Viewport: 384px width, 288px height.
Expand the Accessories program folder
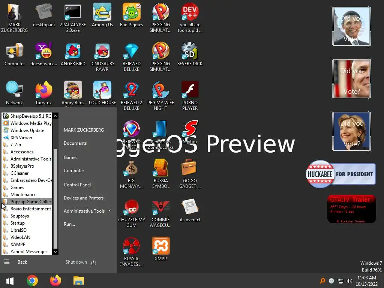(x=27, y=151)
